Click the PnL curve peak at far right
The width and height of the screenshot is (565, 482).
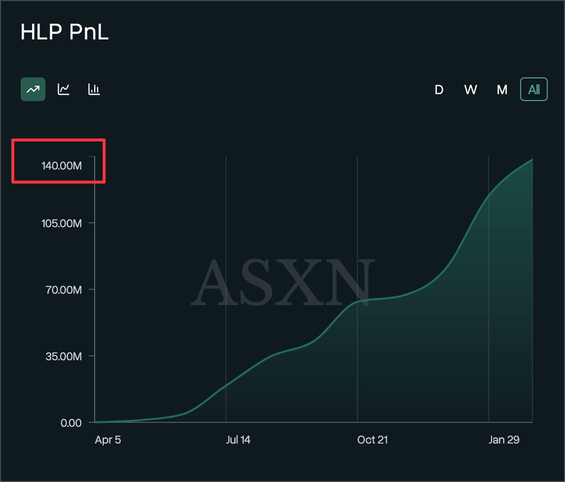tap(532, 160)
